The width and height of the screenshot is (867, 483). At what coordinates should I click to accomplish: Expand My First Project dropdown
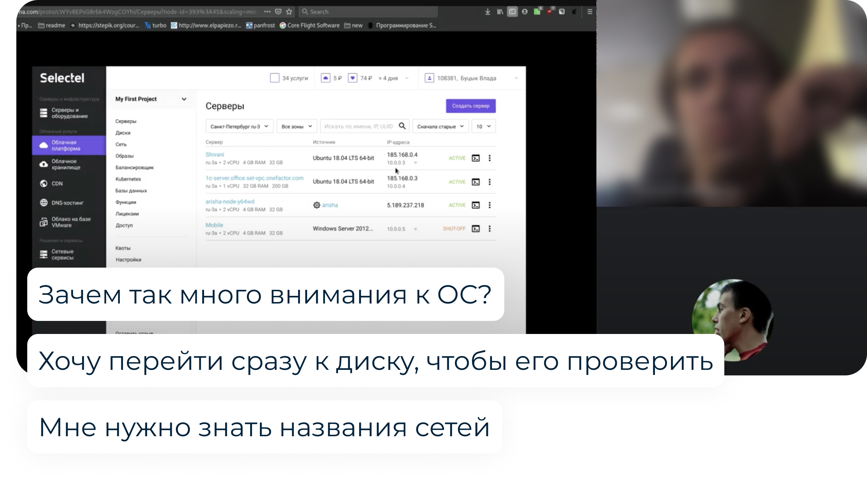(x=184, y=99)
